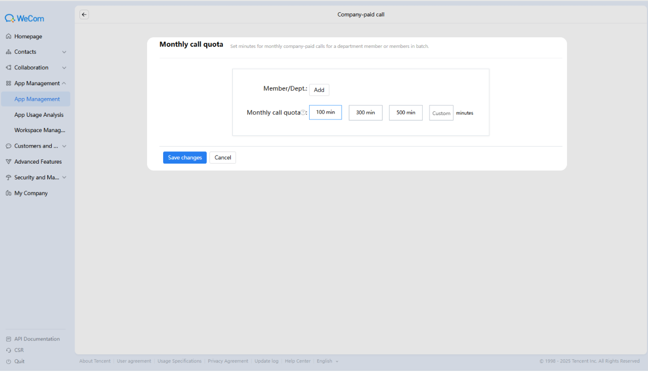Click the Advanced Features icon

pyautogui.click(x=9, y=161)
